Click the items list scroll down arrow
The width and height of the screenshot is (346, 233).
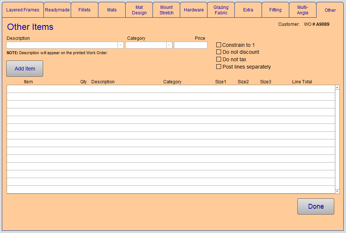point(337,191)
